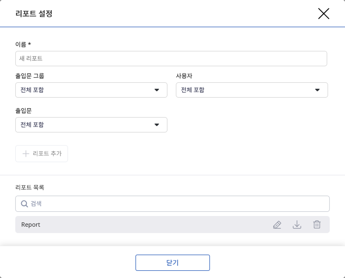Click the plus icon beside 리포트 추가
Viewport: 345px width, 278px height.
(x=25, y=154)
